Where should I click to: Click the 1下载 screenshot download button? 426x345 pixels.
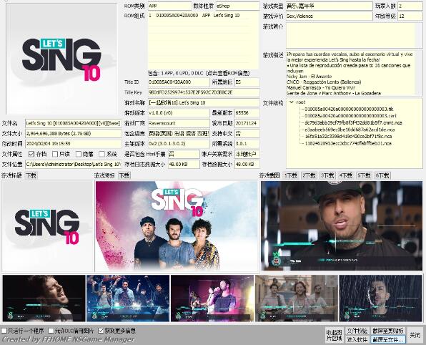(x=291, y=175)
